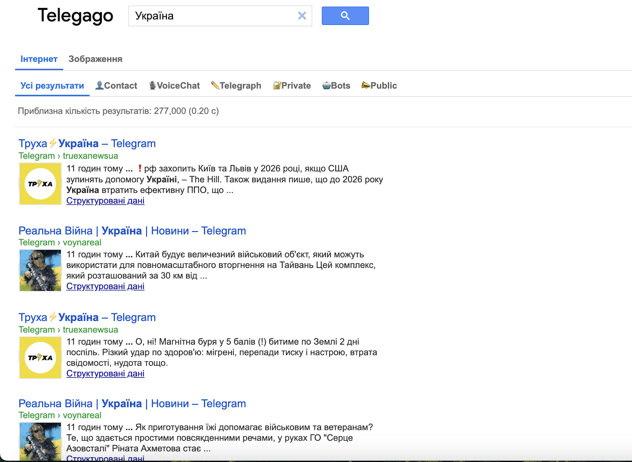
Task: Click the soldier thumbnail beside the Тайвань snippet
Action: pos(40,270)
